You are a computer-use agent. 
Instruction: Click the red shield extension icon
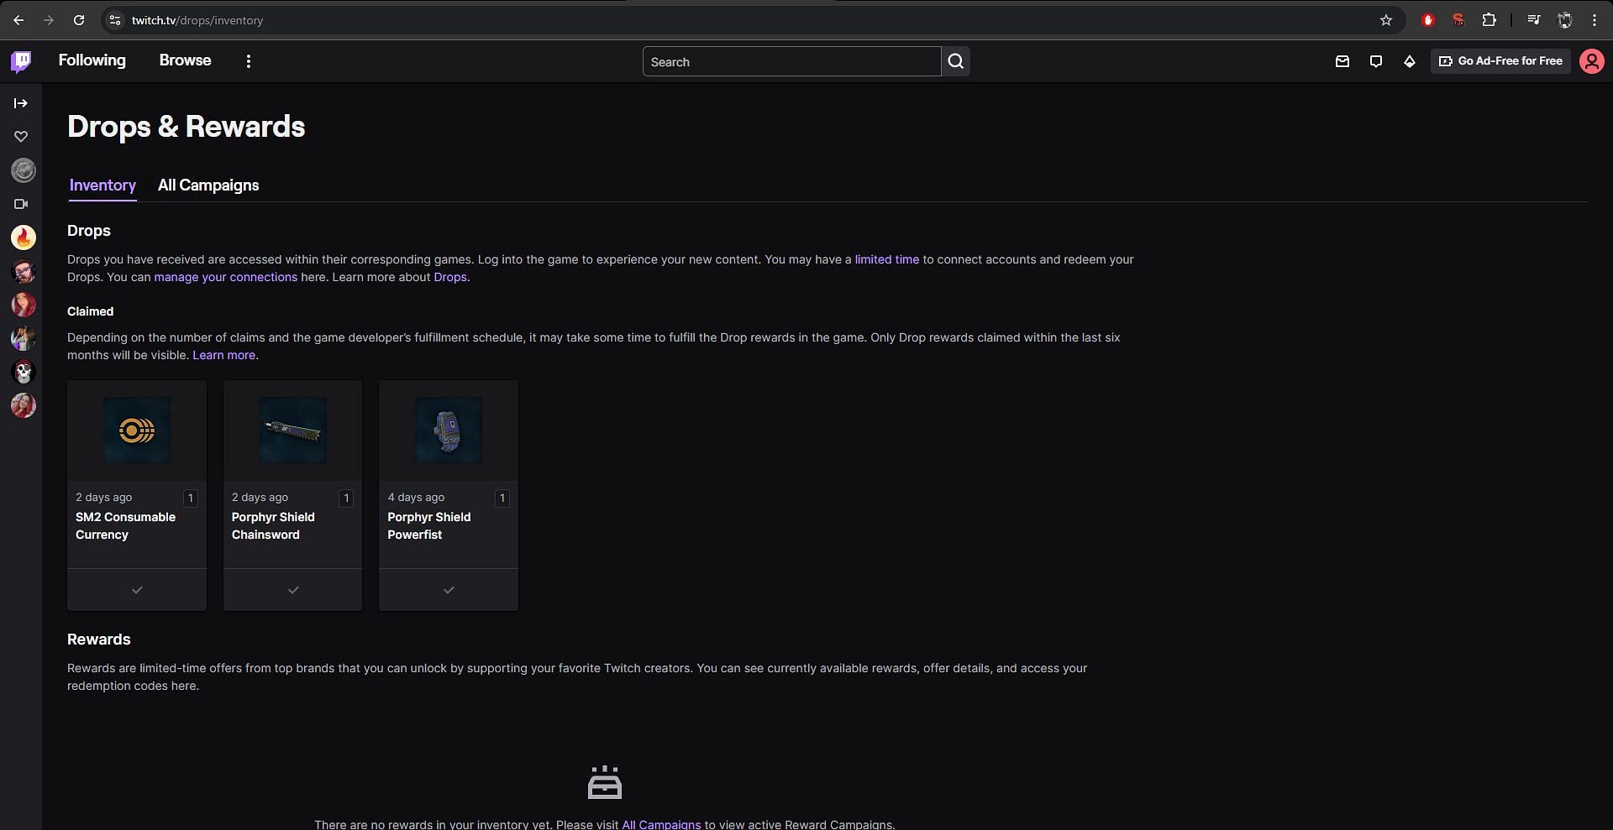coord(1427,20)
